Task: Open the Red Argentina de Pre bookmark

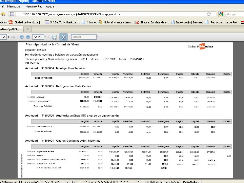Action: (x=222, y=22)
